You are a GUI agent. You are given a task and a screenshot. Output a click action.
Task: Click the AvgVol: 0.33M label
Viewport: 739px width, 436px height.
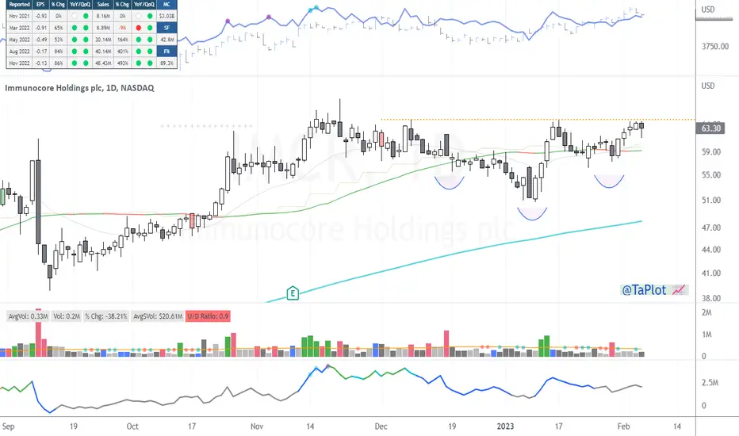point(29,316)
